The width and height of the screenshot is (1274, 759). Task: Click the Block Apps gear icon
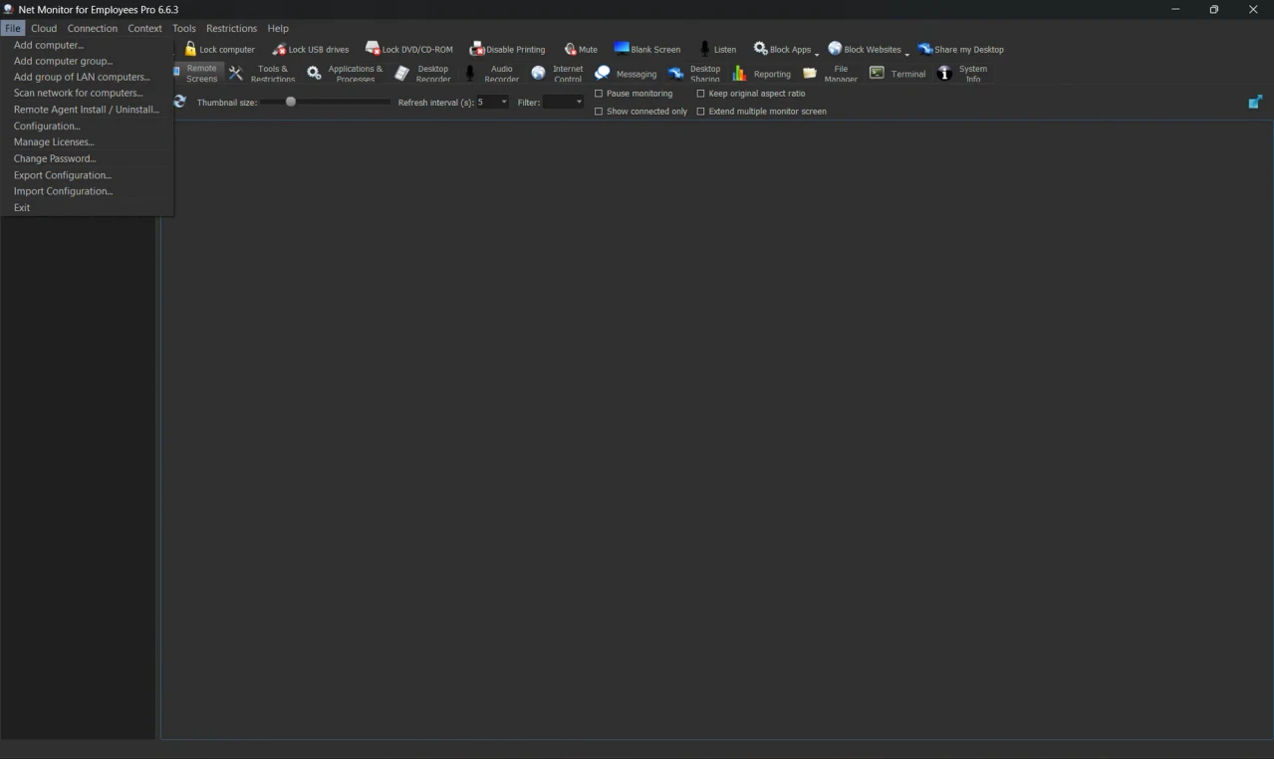coord(761,49)
